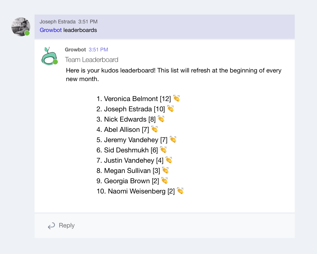
Task: Click the Growbot avatar icon
Action: pos(49,55)
